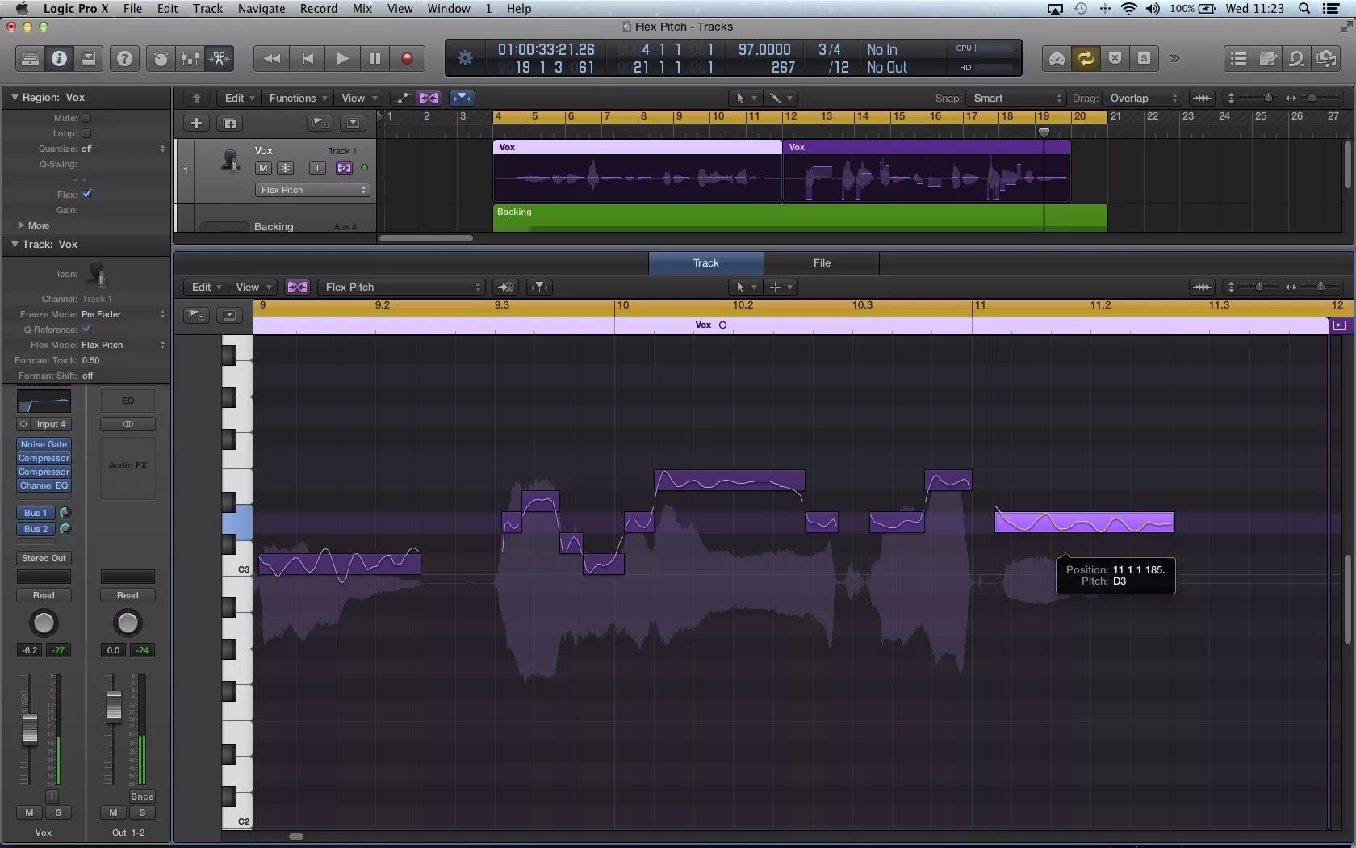Open the Drag mode pop-up menu
Screen dimensions: 1356x848
pyautogui.click(x=1142, y=98)
